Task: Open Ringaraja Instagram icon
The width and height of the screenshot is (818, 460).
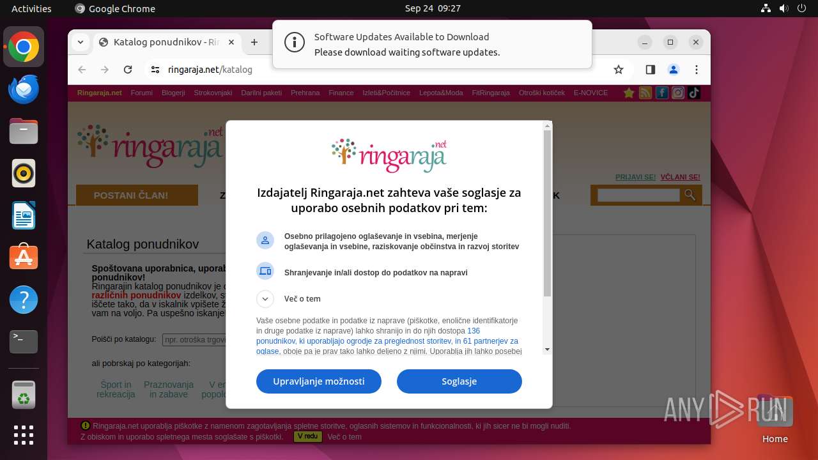Action: pyautogui.click(x=678, y=93)
